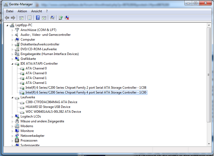Click the Logitech LCDs icon
This screenshot has height=156, width=214.
17,116
